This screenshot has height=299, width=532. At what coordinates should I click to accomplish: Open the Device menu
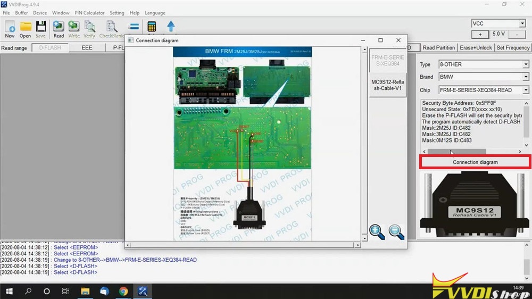(40, 13)
